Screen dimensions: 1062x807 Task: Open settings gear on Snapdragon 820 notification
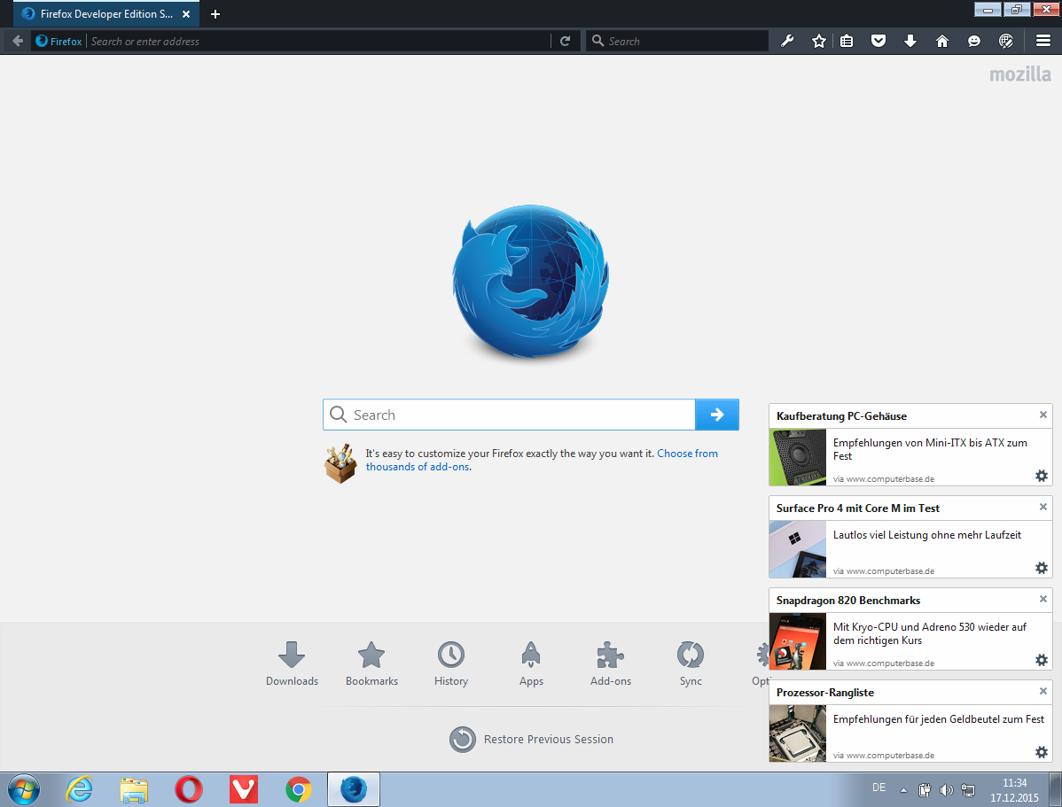[x=1042, y=660]
